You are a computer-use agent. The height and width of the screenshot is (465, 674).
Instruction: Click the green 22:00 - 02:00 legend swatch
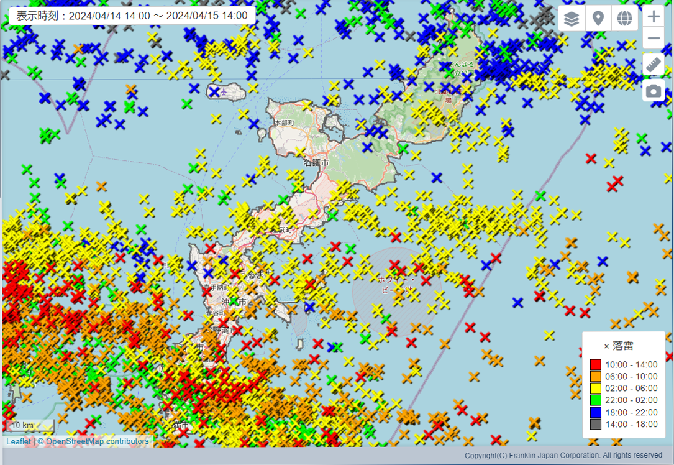pyautogui.click(x=596, y=400)
